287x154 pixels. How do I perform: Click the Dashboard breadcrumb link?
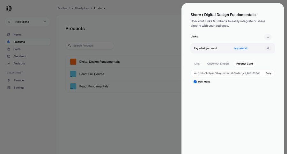pos(64,8)
